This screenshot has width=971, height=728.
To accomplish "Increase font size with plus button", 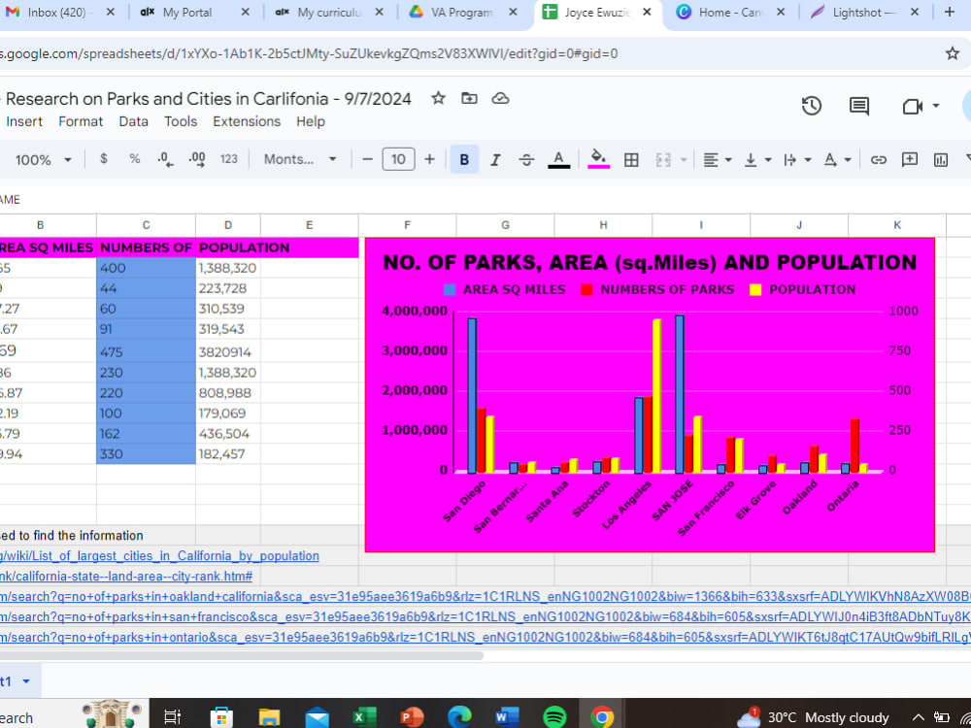I will (x=429, y=159).
